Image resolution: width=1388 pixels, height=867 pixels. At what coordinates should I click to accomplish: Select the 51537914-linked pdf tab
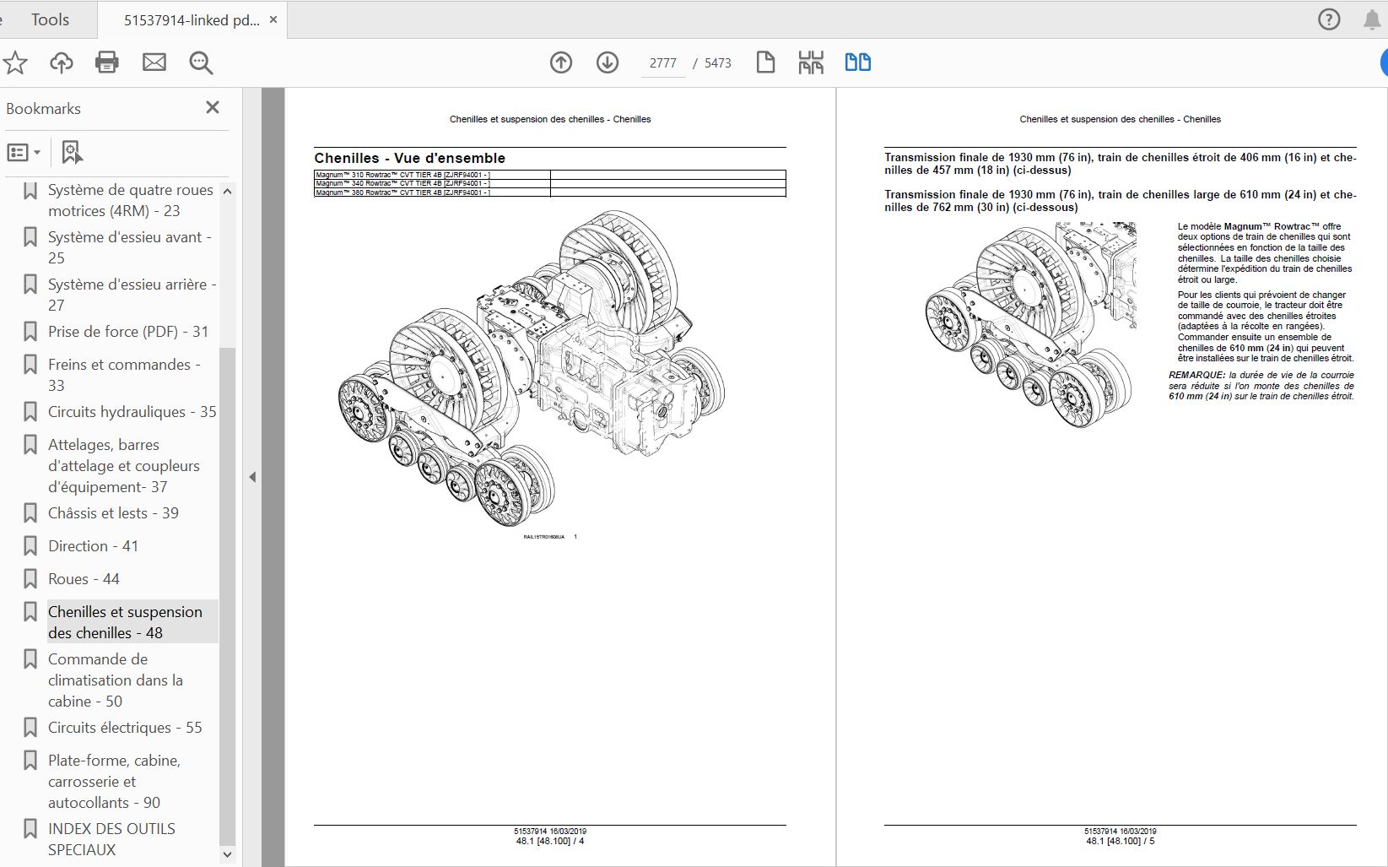pyautogui.click(x=192, y=20)
